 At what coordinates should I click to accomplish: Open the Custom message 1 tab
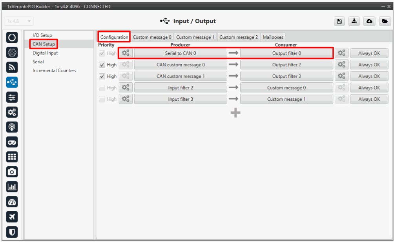coord(195,37)
